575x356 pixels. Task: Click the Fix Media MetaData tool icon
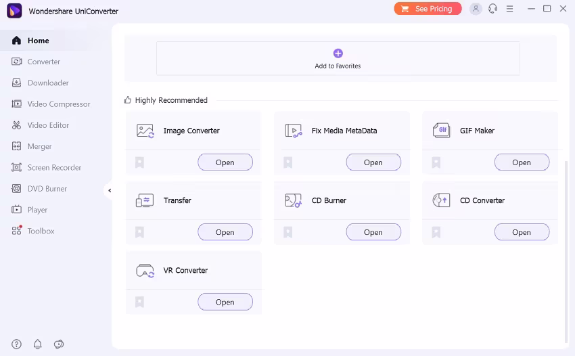click(294, 131)
